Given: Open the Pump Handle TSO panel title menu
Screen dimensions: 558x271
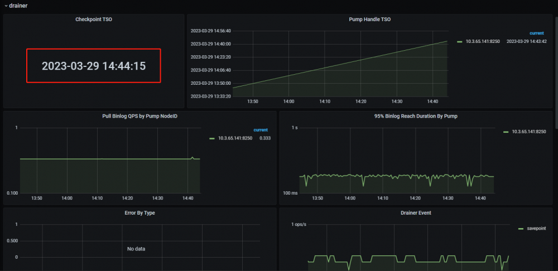Looking at the screenshot, I should 369,20.
